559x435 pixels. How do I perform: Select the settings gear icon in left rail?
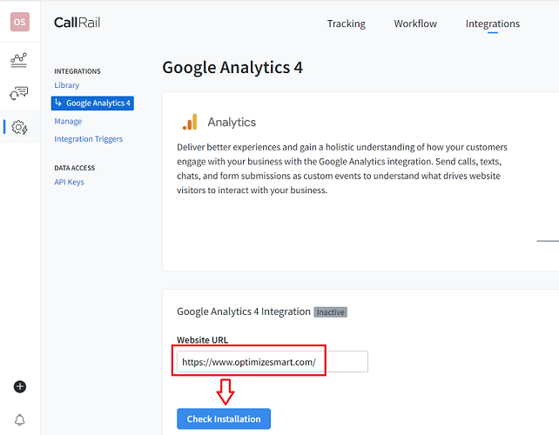pos(19,127)
